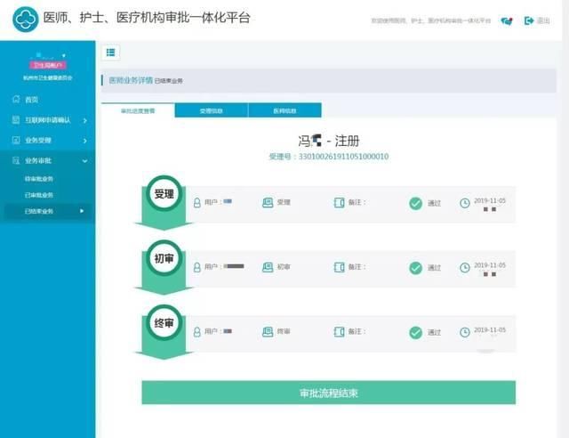The height and width of the screenshot is (438, 569).
Task: Click the stage icon in the 初审 row
Action: [268, 267]
